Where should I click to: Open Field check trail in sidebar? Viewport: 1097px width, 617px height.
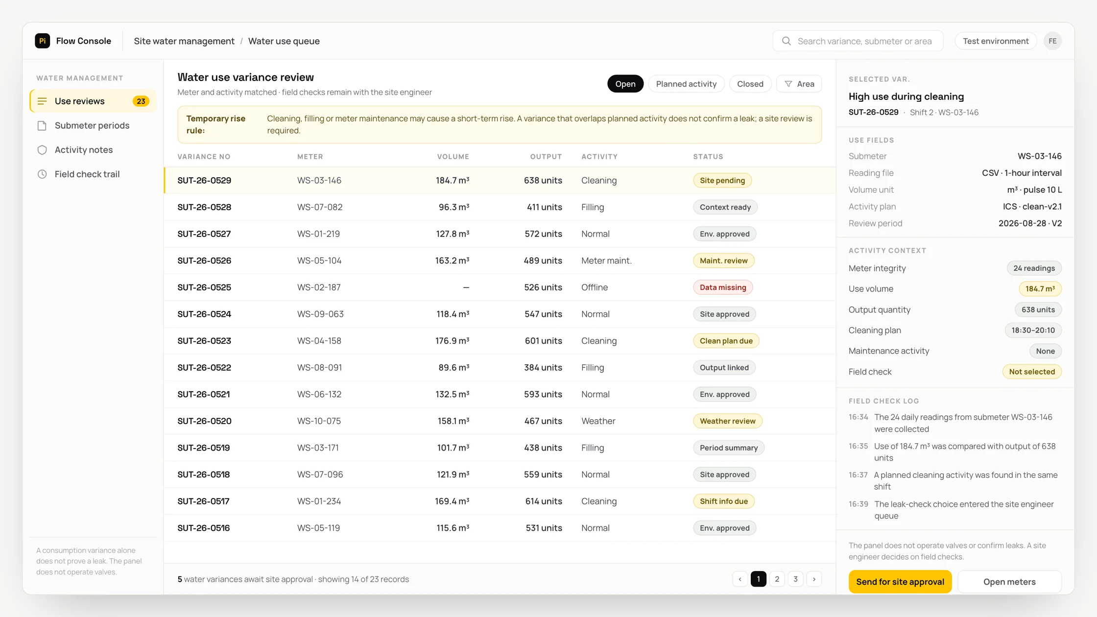93,174
